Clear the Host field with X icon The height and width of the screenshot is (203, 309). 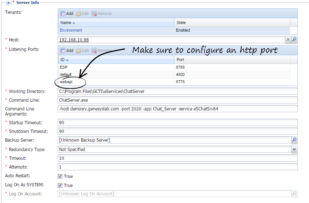click(288, 40)
